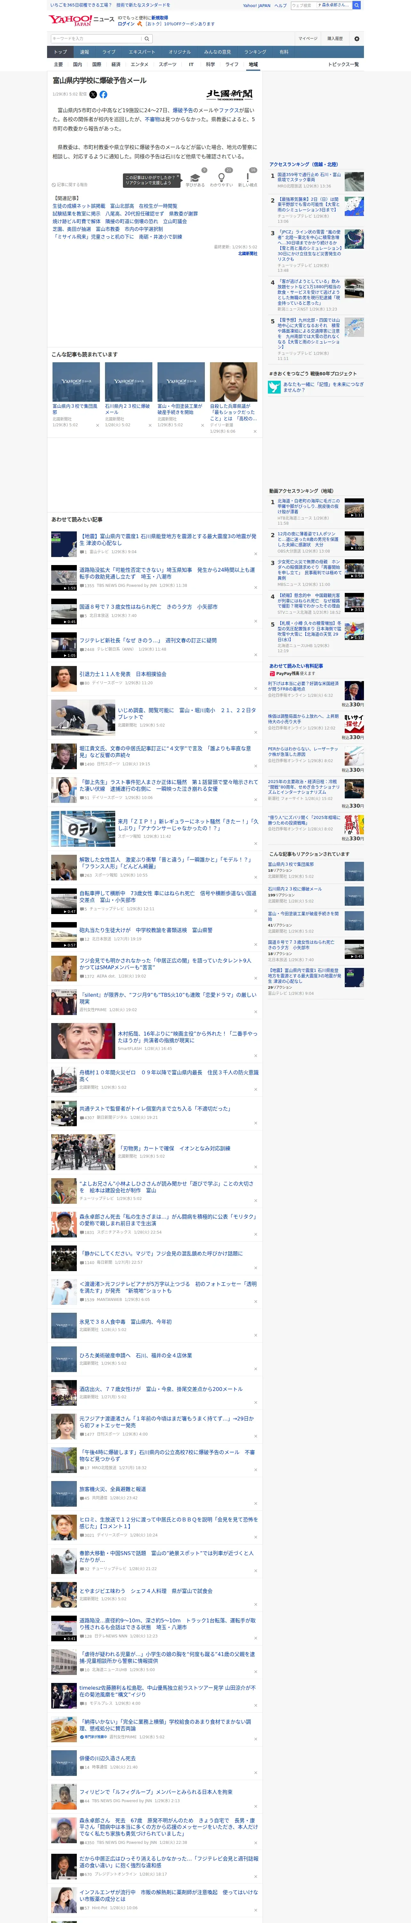Viewport: 411px width, 1923px height.
Task: Select the 有料 navigation tab
Action: [x=284, y=52]
